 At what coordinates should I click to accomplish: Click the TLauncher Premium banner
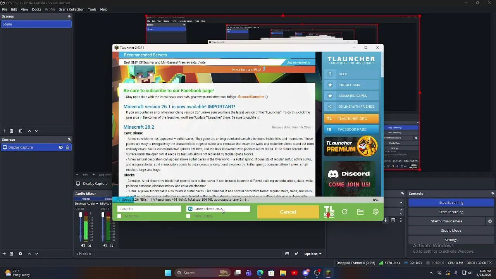click(351, 146)
